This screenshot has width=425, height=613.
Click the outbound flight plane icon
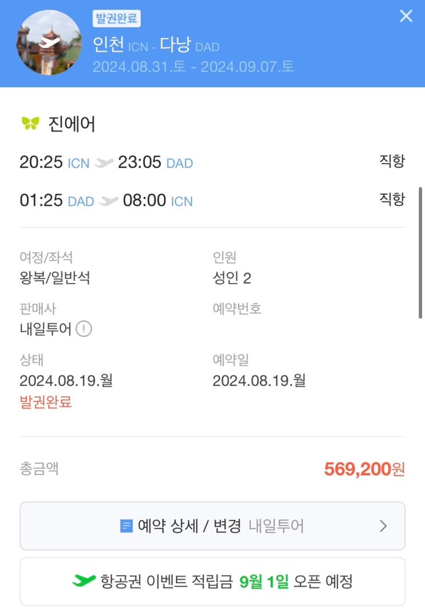(x=104, y=164)
